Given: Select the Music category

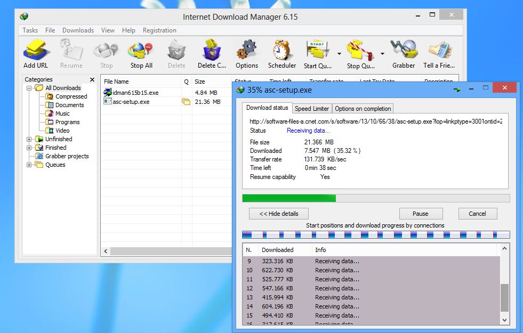Looking at the screenshot, I should 62,113.
